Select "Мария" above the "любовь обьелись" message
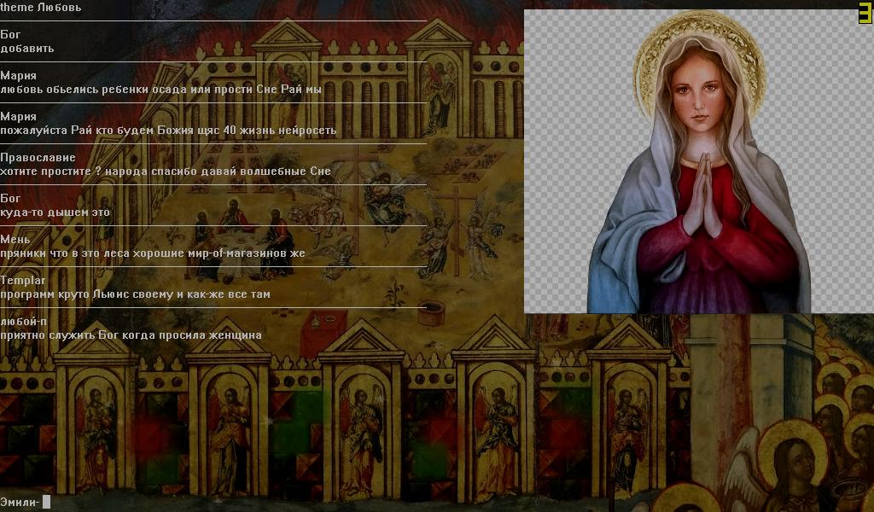This screenshot has height=512, width=874. (x=19, y=76)
